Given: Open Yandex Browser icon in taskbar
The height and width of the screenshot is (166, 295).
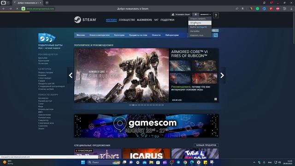Looking at the screenshot, I should (199, 162).
